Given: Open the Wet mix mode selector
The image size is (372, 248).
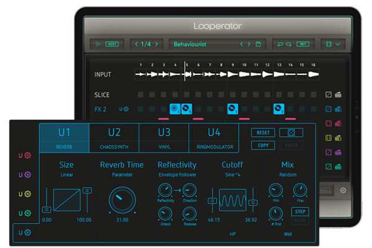Looking at the screenshot, I should coord(288,234).
